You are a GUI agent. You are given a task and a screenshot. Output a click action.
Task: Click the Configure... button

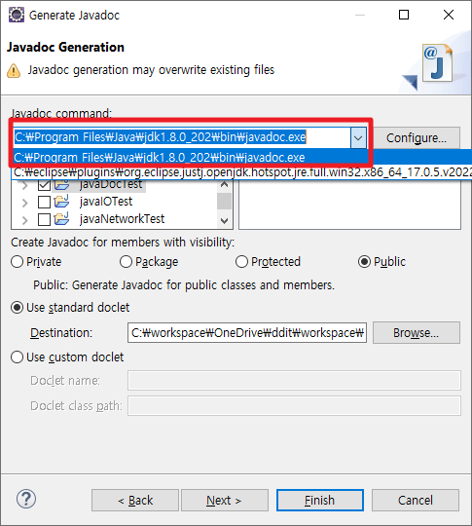pyautogui.click(x=417, y=138)
